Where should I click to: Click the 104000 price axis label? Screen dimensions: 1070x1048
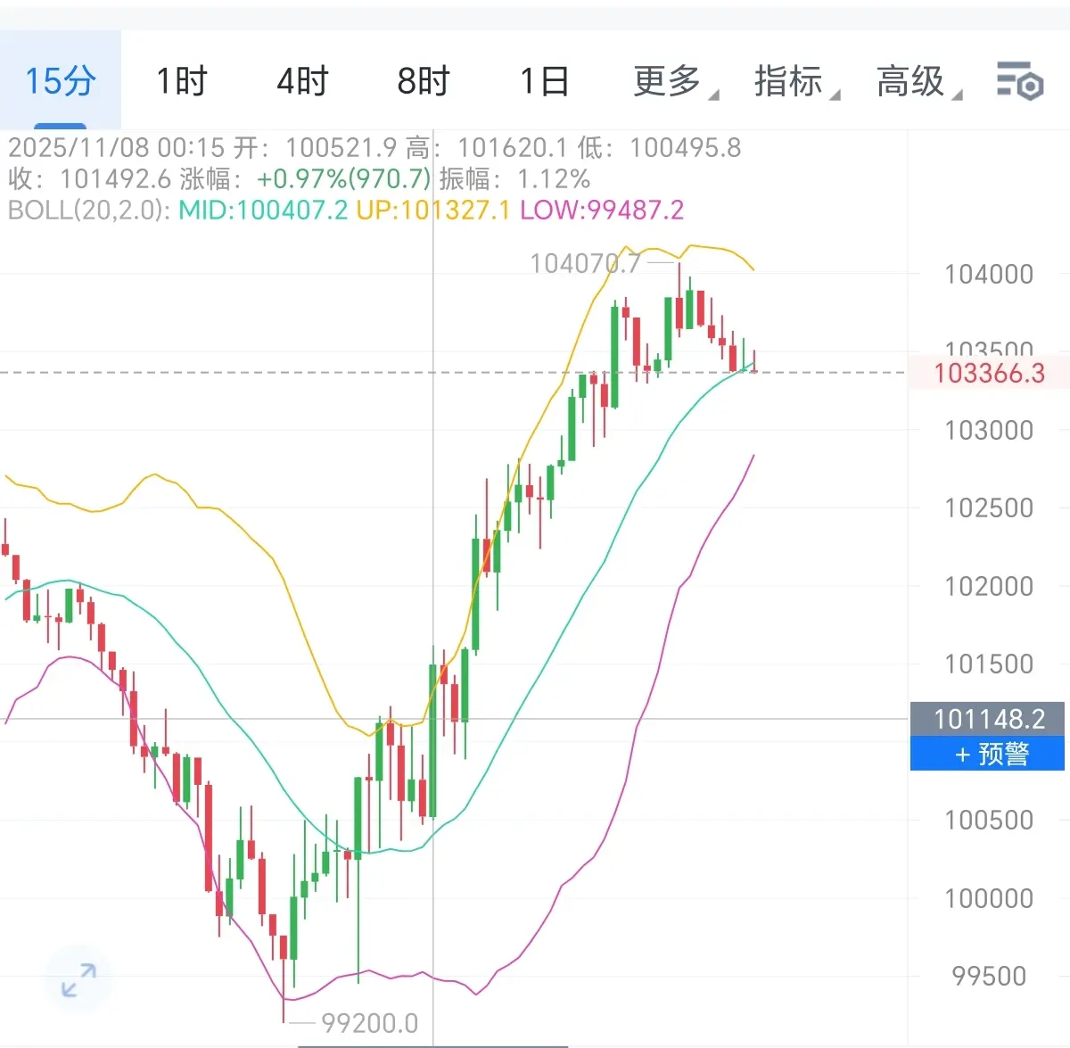pos(989,275)
